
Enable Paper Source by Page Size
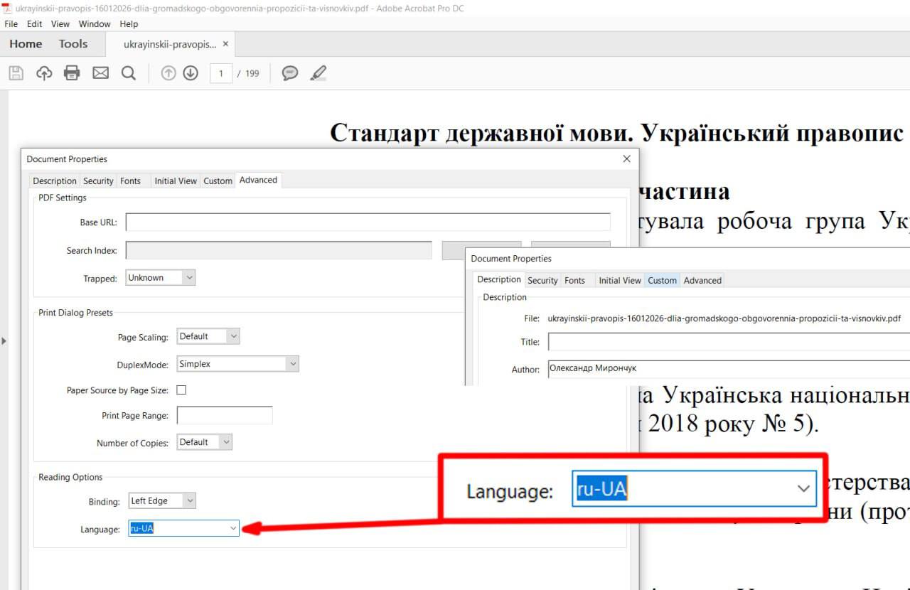(181, 390)
